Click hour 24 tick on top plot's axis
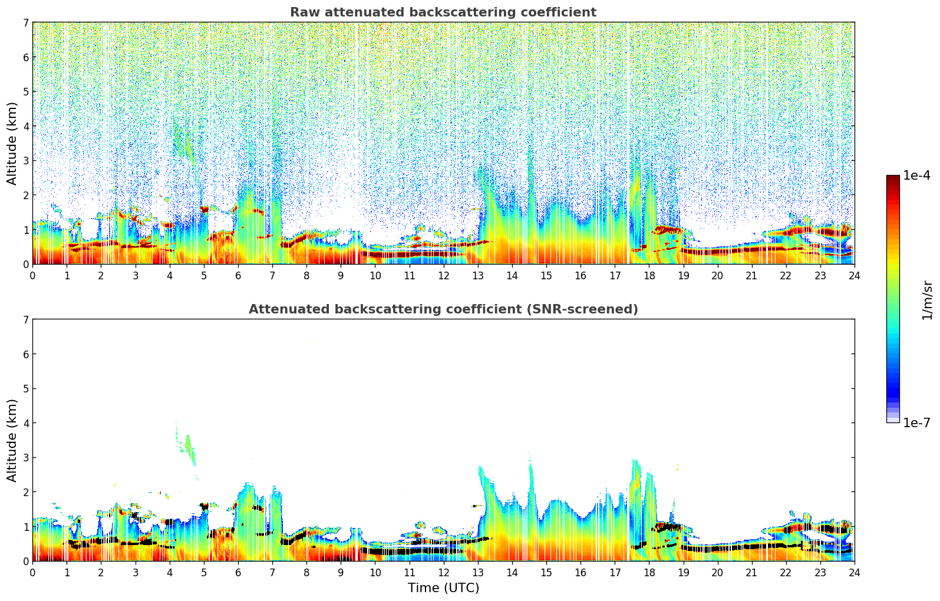This screenshot has height=601, width=940. tap(854, 275)
